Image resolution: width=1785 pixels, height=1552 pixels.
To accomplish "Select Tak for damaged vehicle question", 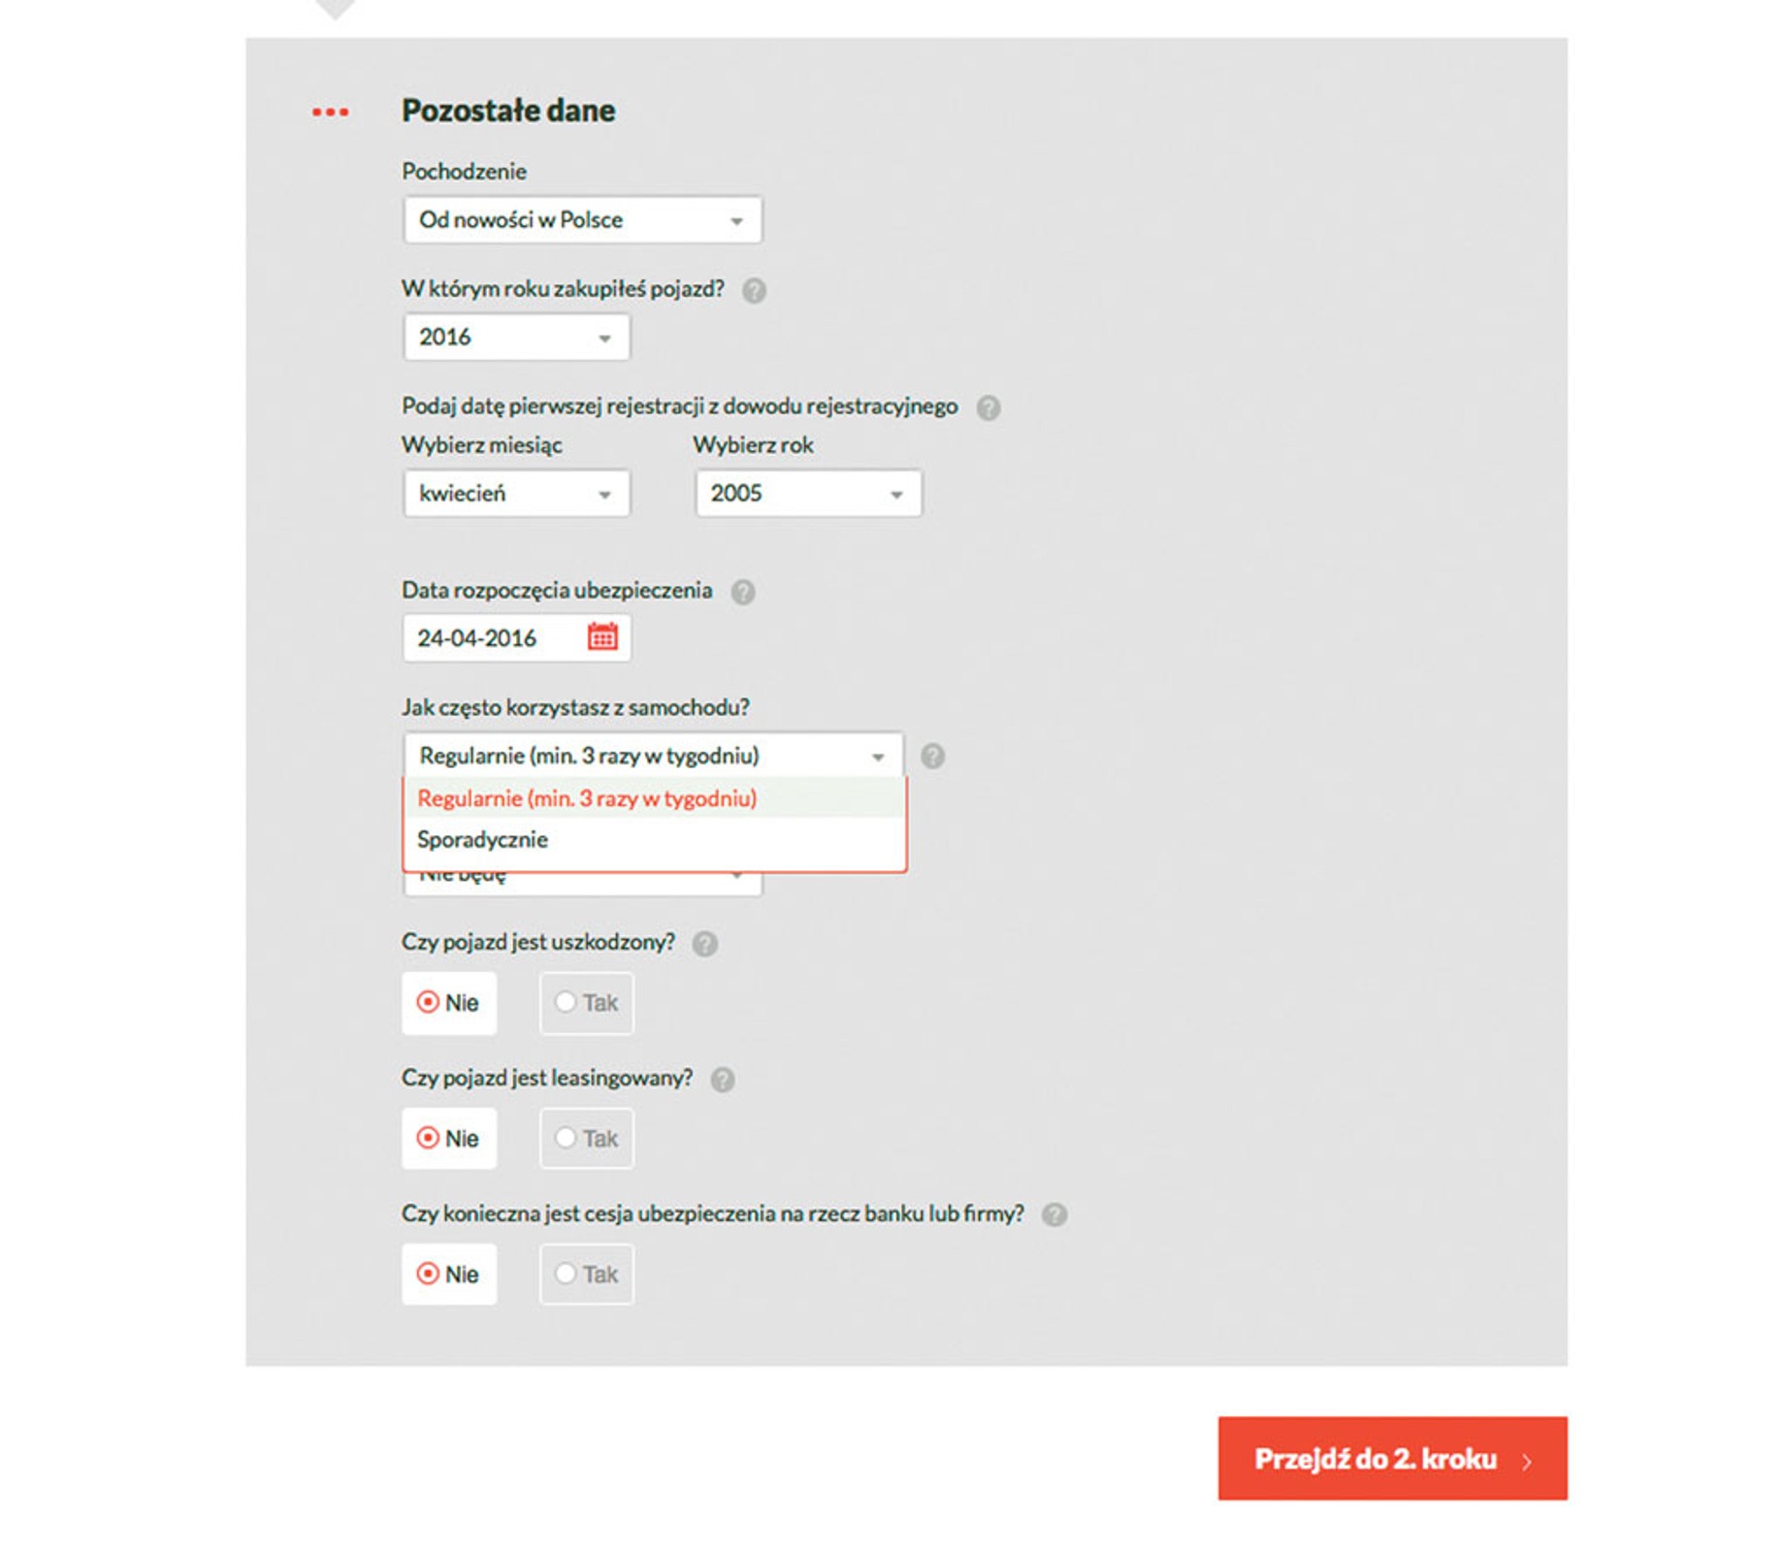I will [x=587, y=1003].
